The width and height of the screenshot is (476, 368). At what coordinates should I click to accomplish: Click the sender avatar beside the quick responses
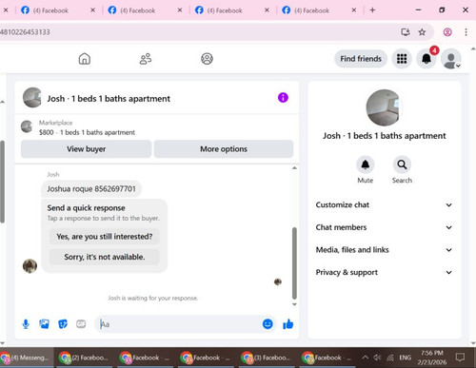click(30, 265)
